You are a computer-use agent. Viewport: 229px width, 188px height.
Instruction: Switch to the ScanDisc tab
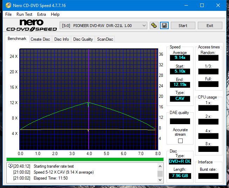click(105, 39)
